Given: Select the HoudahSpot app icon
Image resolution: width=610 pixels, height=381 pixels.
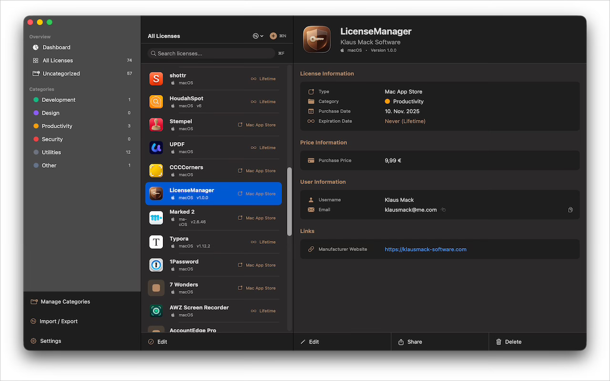Looking at the screenshot, I should pyautogui.click(x=156, y=101).
